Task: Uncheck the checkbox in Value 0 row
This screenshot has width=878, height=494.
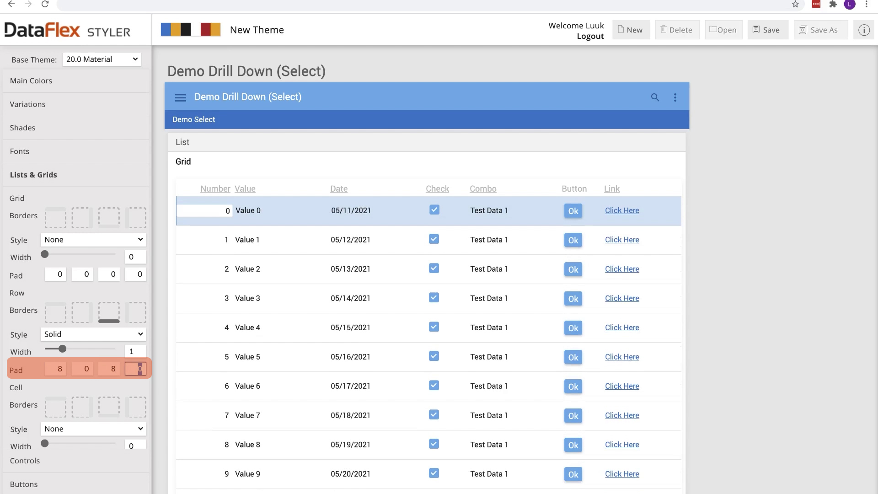Action: coord(434,210)
